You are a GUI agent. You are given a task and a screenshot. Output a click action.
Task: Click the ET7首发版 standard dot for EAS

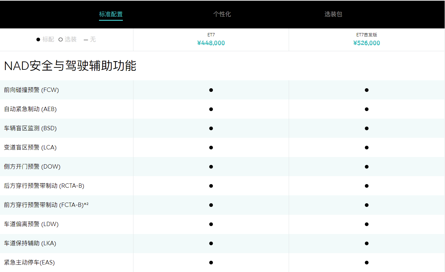(367, 262)
